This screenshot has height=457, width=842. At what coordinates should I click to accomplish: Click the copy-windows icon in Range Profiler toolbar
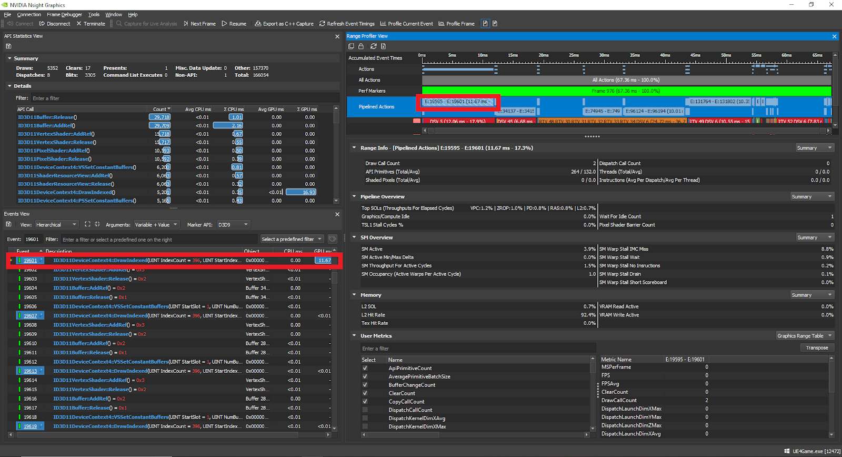coord(352,46)
